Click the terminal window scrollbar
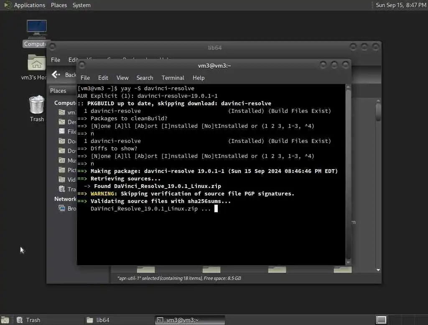This screenshot has width=428, height=325. [x=348, y=175]
